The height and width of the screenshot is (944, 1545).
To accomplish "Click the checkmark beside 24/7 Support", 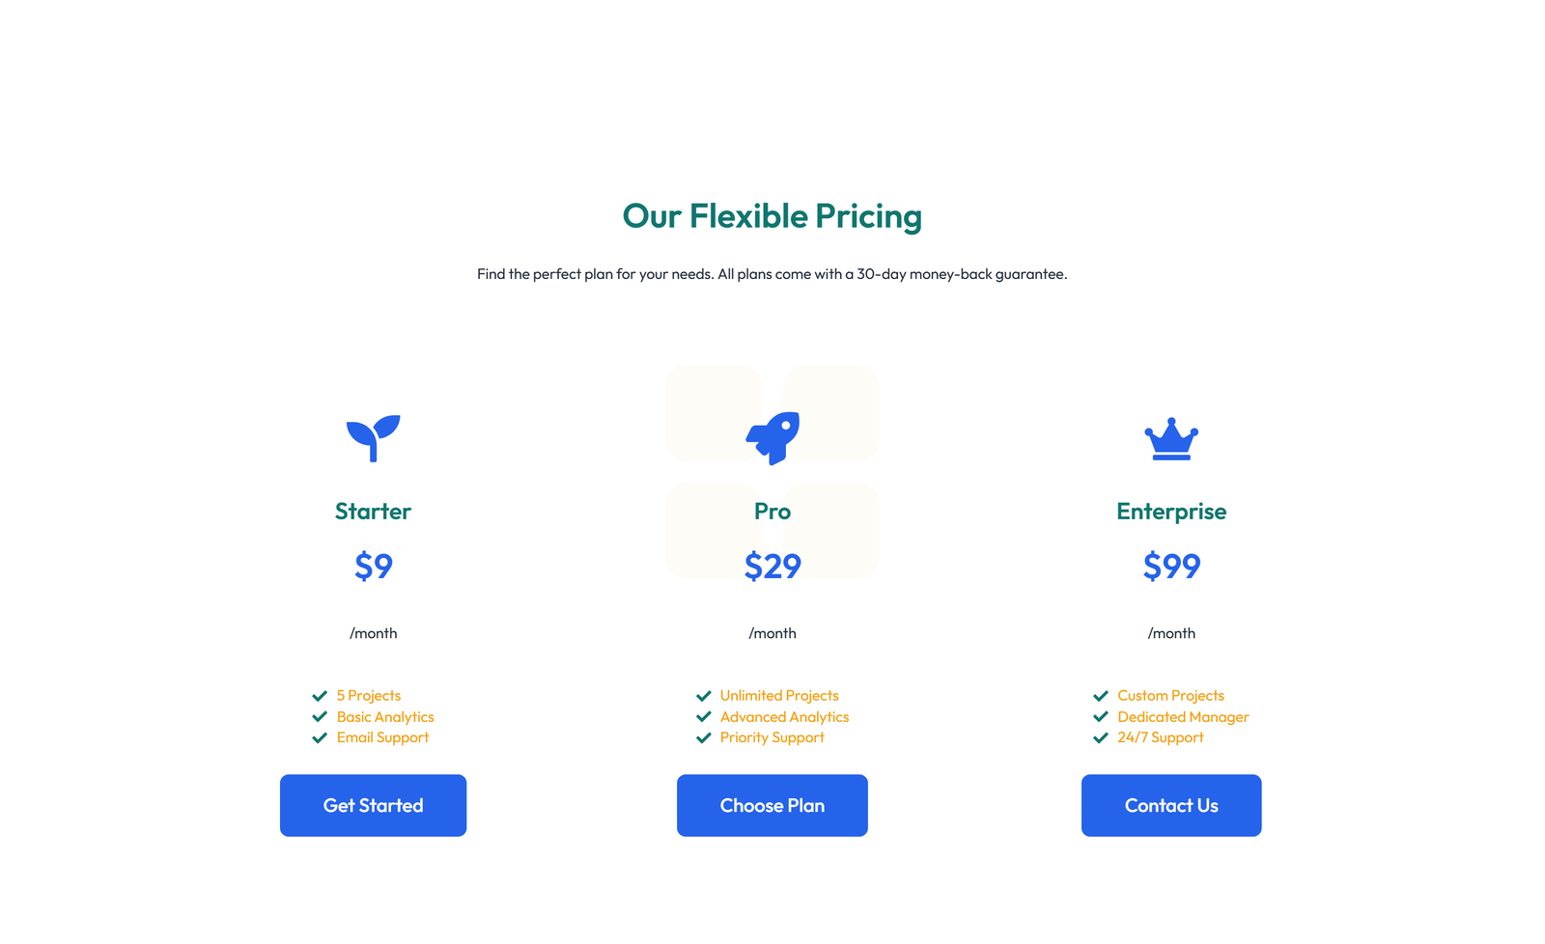I will pyautogui.click(x=1101, y=737).
